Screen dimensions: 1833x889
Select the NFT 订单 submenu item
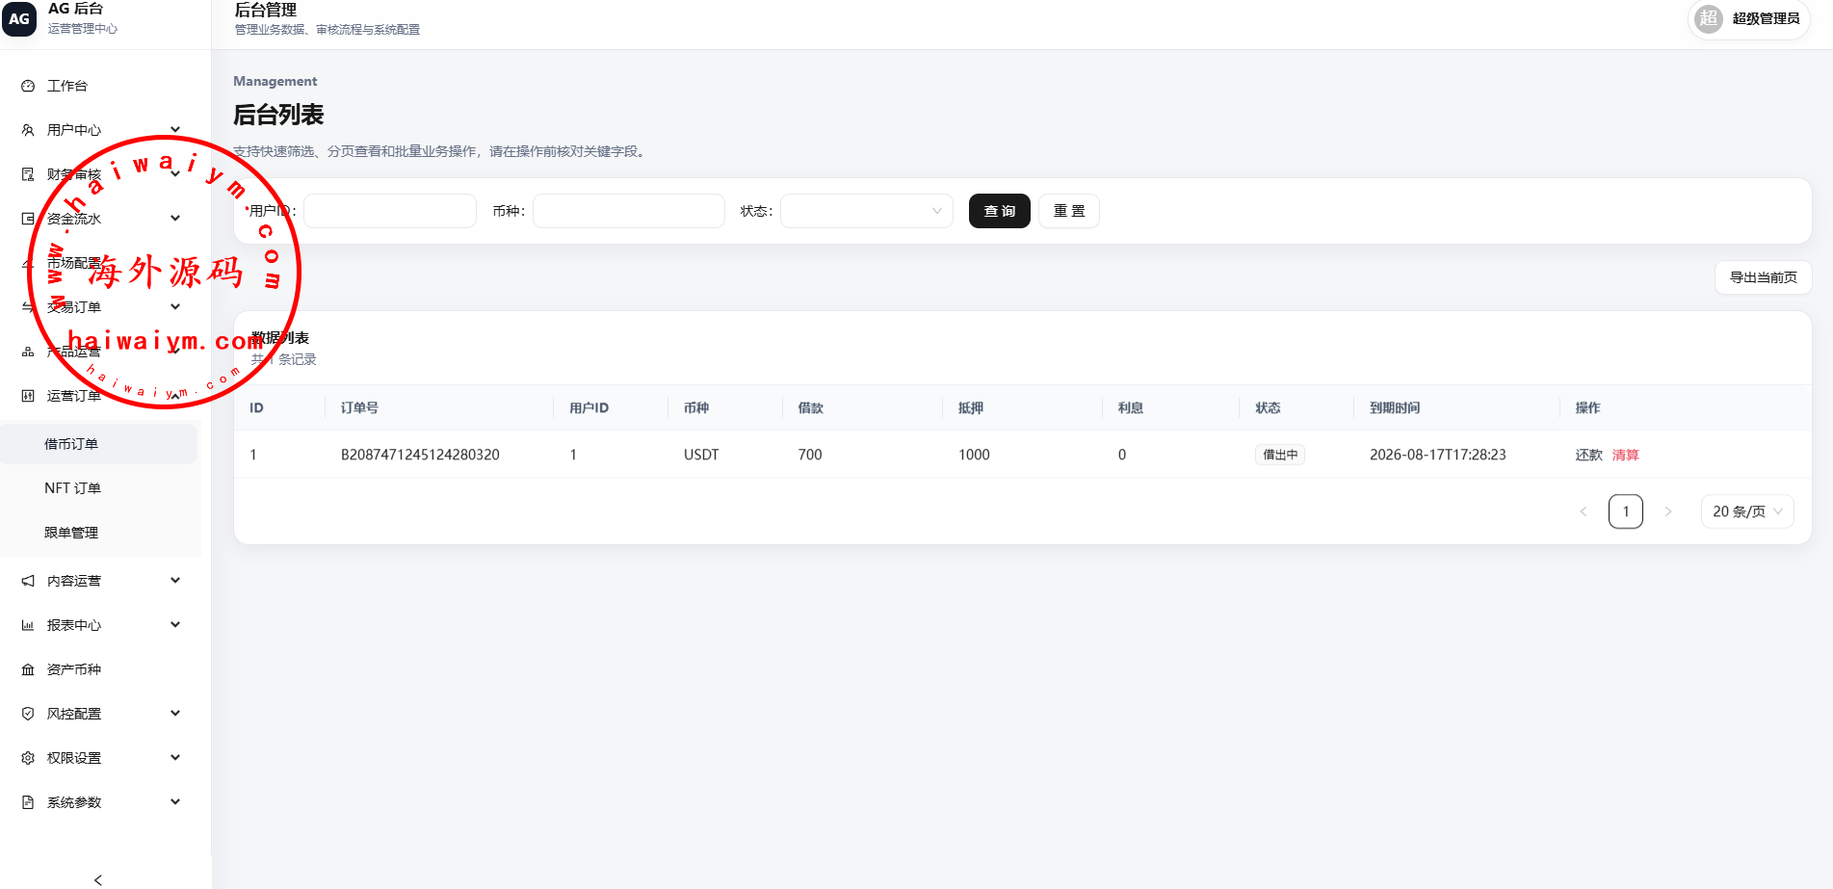click(72, 488)
